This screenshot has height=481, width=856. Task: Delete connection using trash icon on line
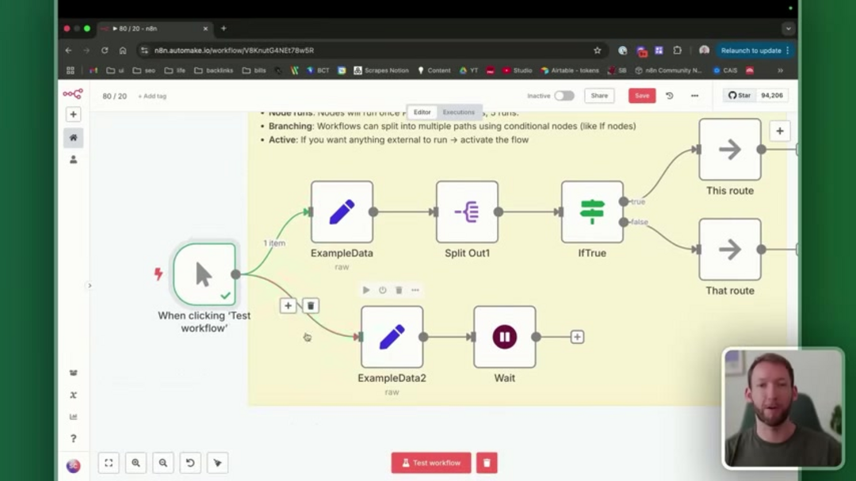tap(311, 305)
